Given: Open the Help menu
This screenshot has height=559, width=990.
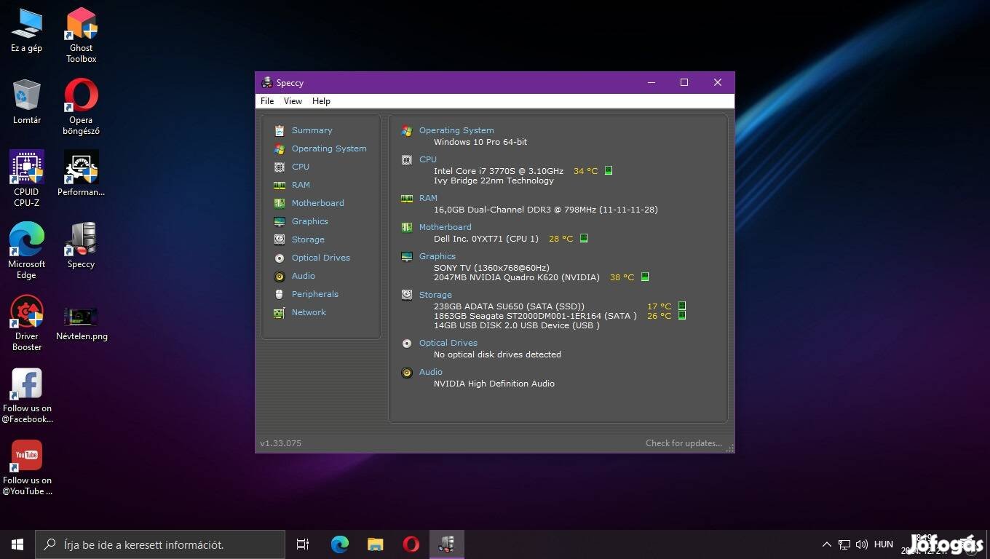Looking at the screenshot, I should (x=321, y=101).
